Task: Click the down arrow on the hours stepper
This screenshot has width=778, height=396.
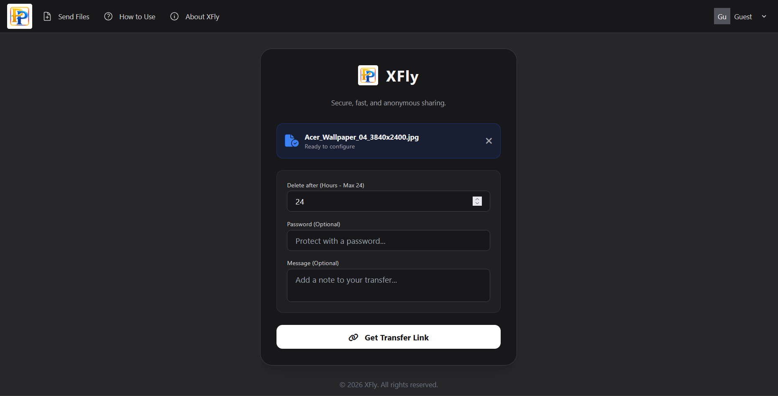Action: point(477,204)
